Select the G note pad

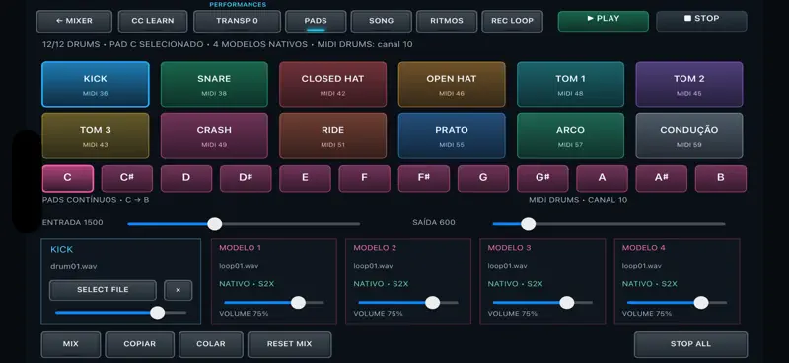click(483, 179)
